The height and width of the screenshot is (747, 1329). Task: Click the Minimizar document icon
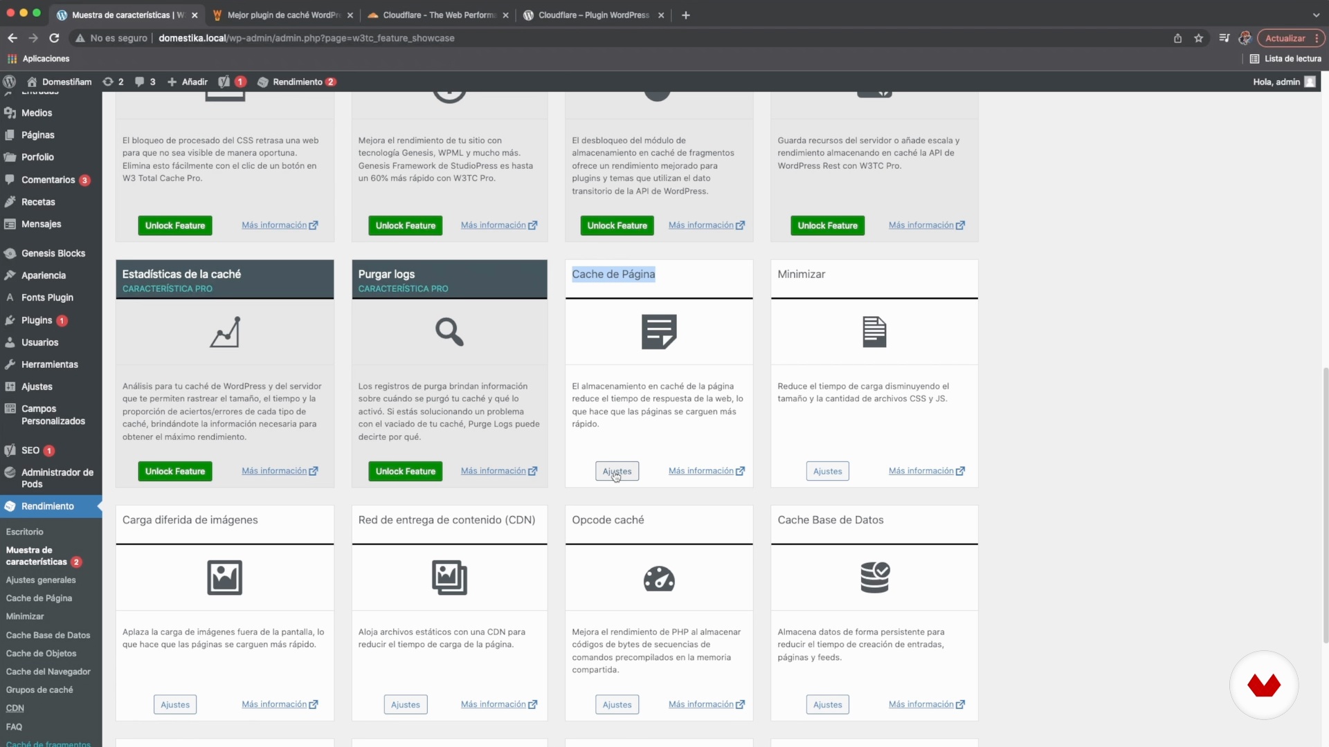pos(874,332)
